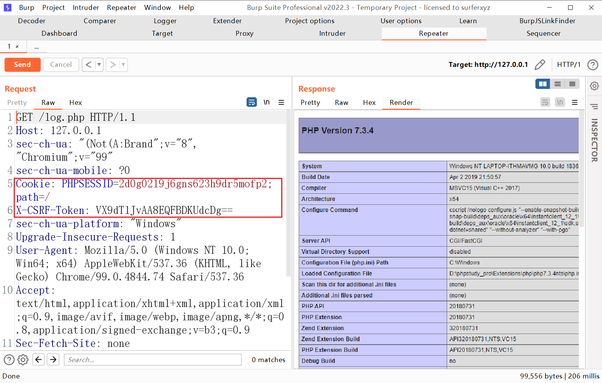This screenshot has height=383, width=602.
Task: Open the Intruder menu
Action: click(86, 8)
